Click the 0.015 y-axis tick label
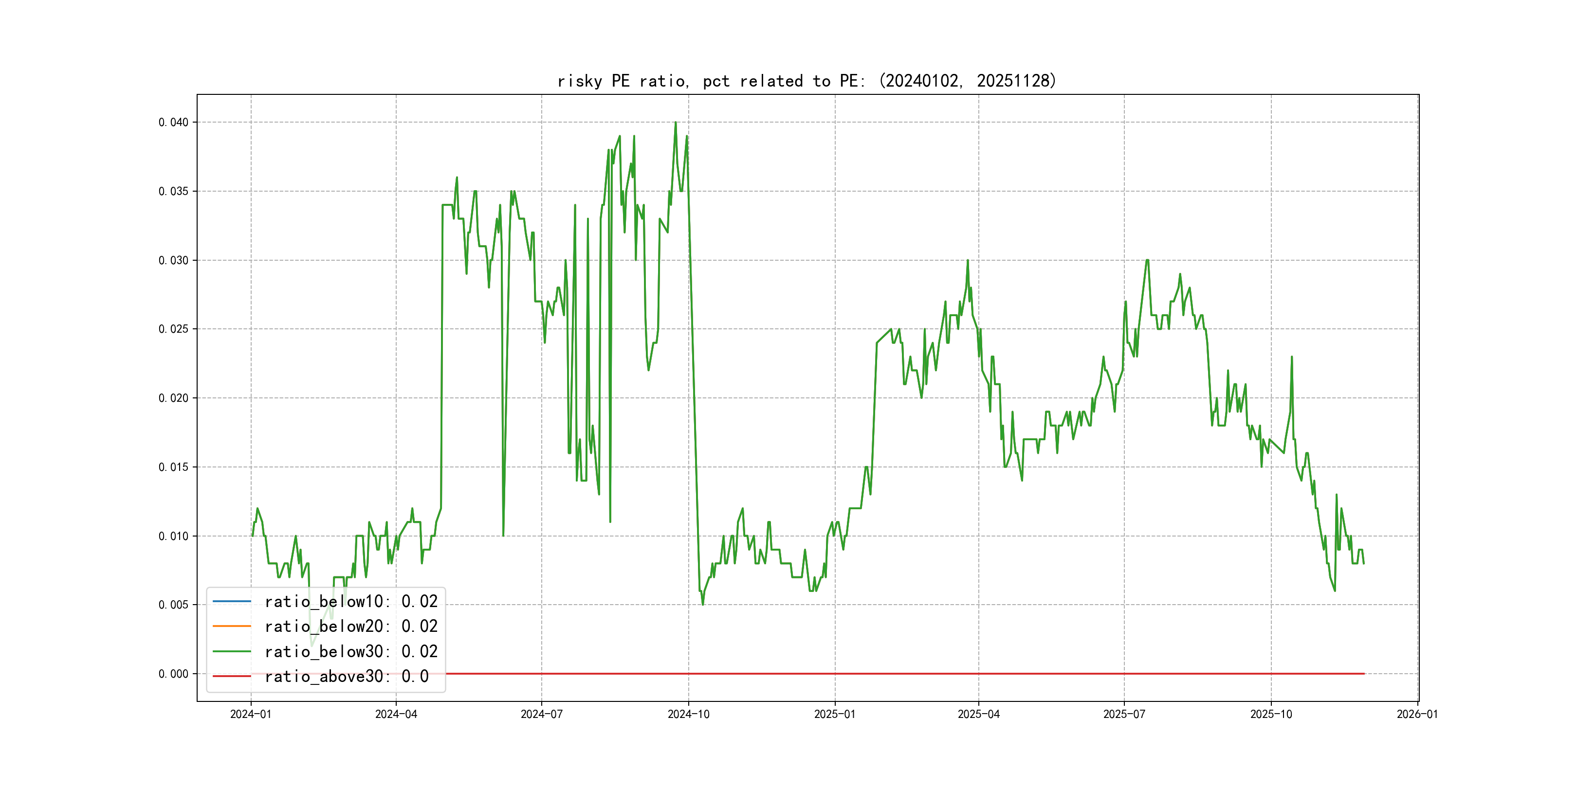 pyautogui.click(x=173, y=467)
